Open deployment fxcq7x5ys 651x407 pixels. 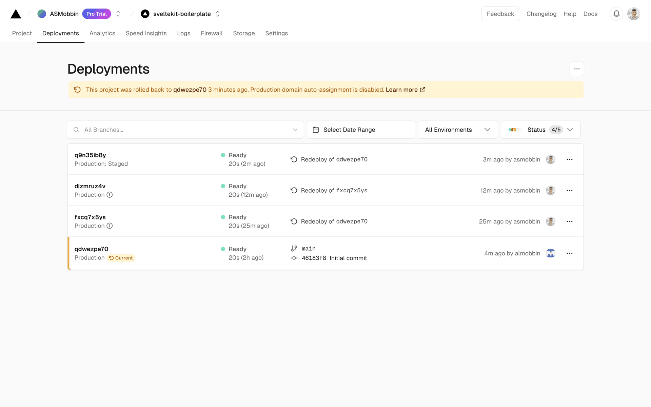90,217
